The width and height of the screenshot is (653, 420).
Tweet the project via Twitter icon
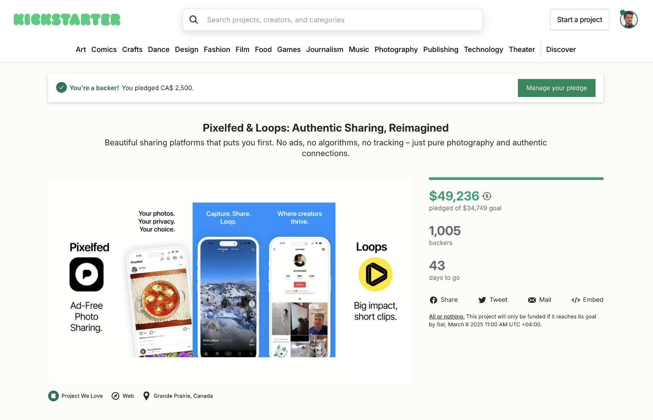482,300
